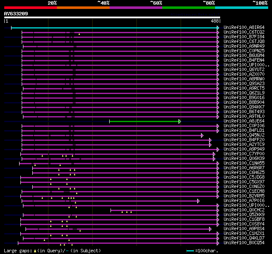Click the AV633209 query name label
This screenshot has width=272, height=254.
pyautogui.click(x=16, y=14)
